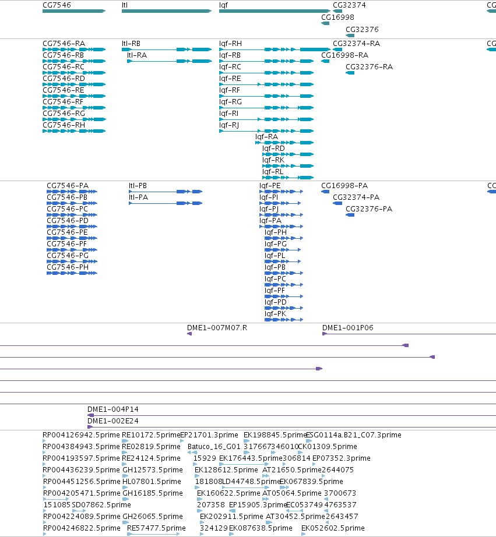The height and width of the screenshot is (537, 496).
Task: Select EST EK202911.5prime
Action: click(202, 522)
